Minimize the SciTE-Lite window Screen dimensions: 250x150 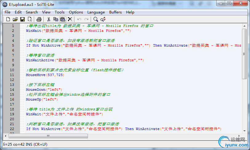(x=221, y=3)
